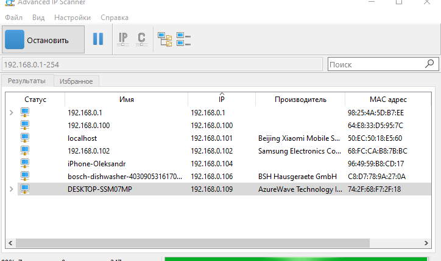Click the computer icon for 192.168.0.102

coord(25,151)
